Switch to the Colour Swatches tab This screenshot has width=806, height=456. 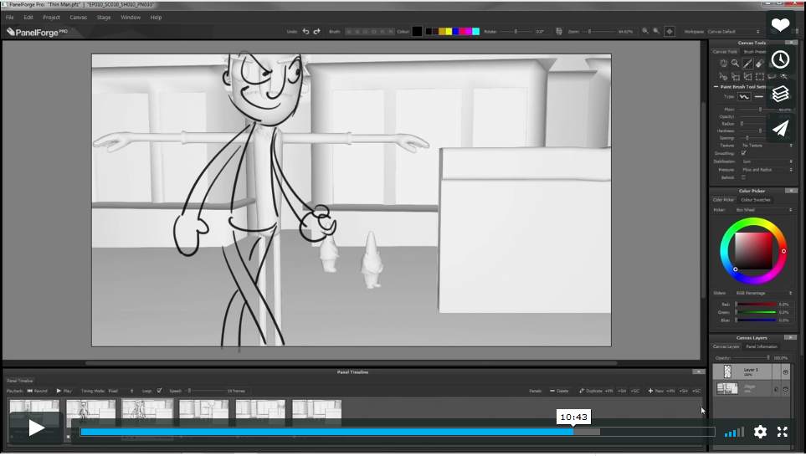click(755, 200)
